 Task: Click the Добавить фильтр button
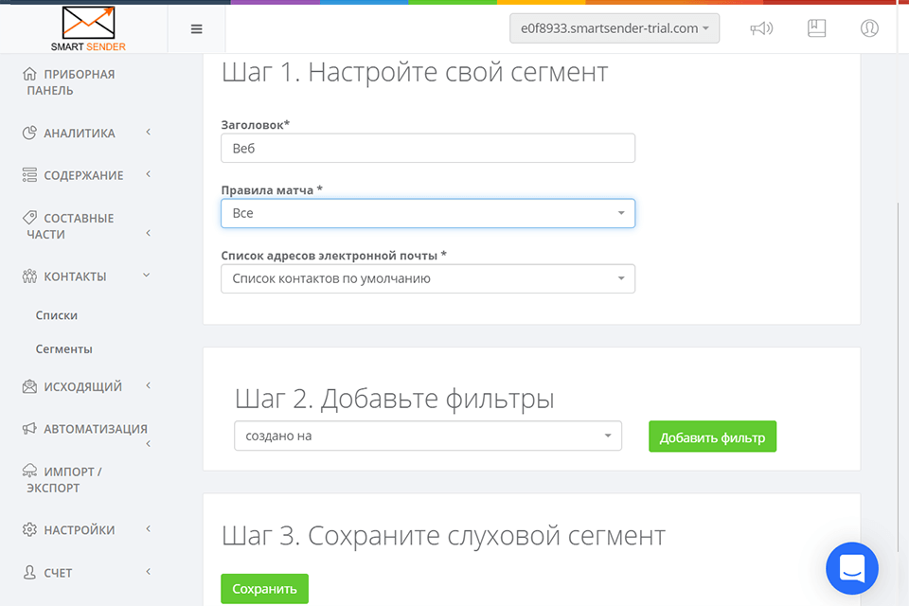[x=712, y=437]
